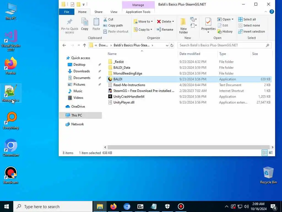Click Select none in ribbon

point(249,25)
